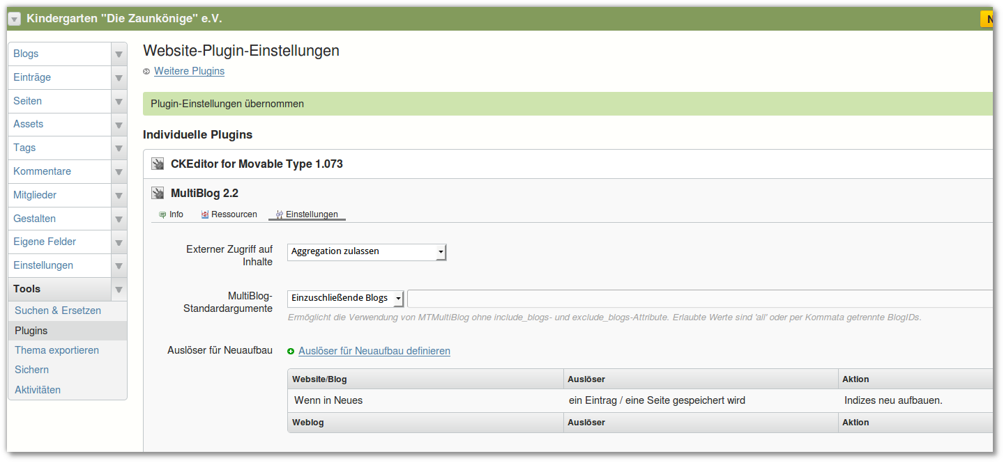
Task: Click the Weblog column header
Action: click(425, 422)
